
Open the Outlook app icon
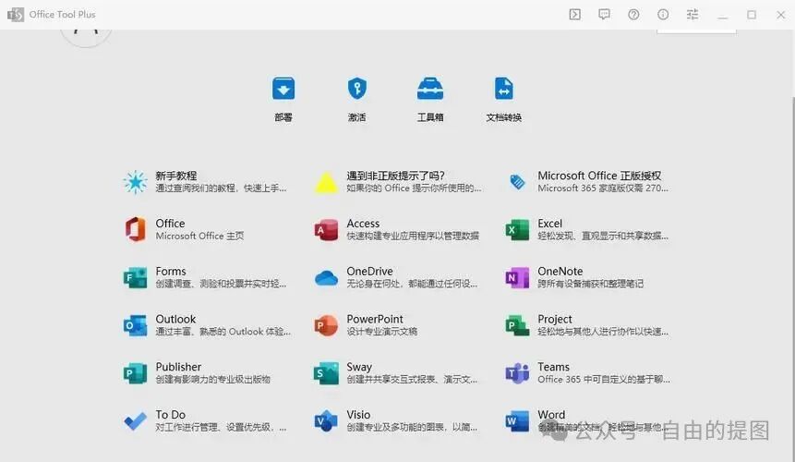coord(136,325)
